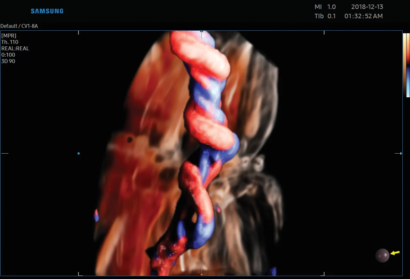410x279 pixels.
Task: Click the "3D 90" angle value
Action: 8,61
